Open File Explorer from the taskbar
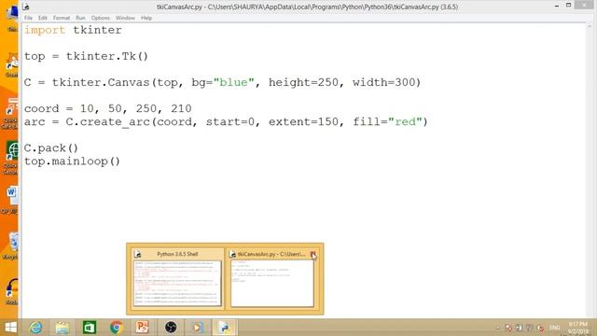This screenshot has width=597, height=336. [x=62, y=328]
